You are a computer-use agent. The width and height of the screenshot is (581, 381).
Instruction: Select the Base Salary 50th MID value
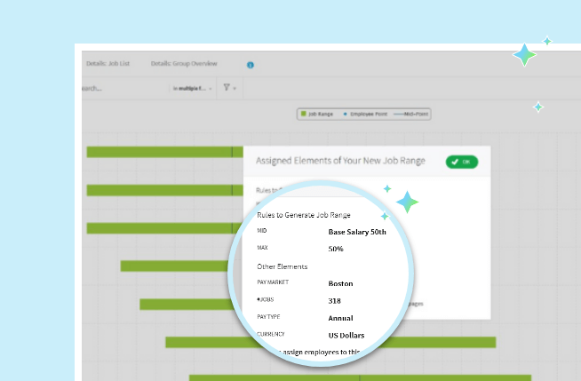coord(357,232)
